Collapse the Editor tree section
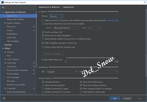The width and height of the screenshot is (147, 102). (3, 48)
